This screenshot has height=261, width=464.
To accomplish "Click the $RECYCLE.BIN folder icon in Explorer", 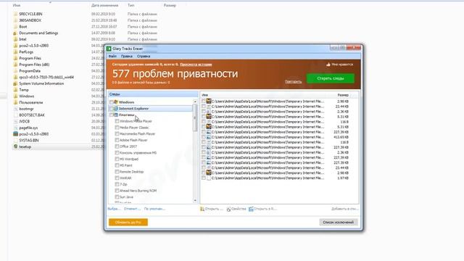I will pyautogui.click(x=15, y=14).
